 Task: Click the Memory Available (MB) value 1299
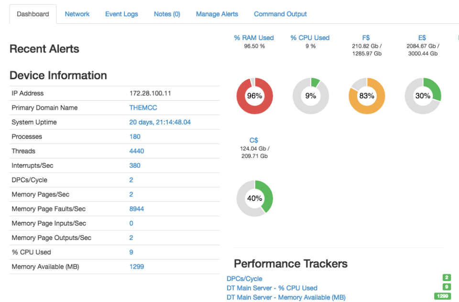coord(137,267)
